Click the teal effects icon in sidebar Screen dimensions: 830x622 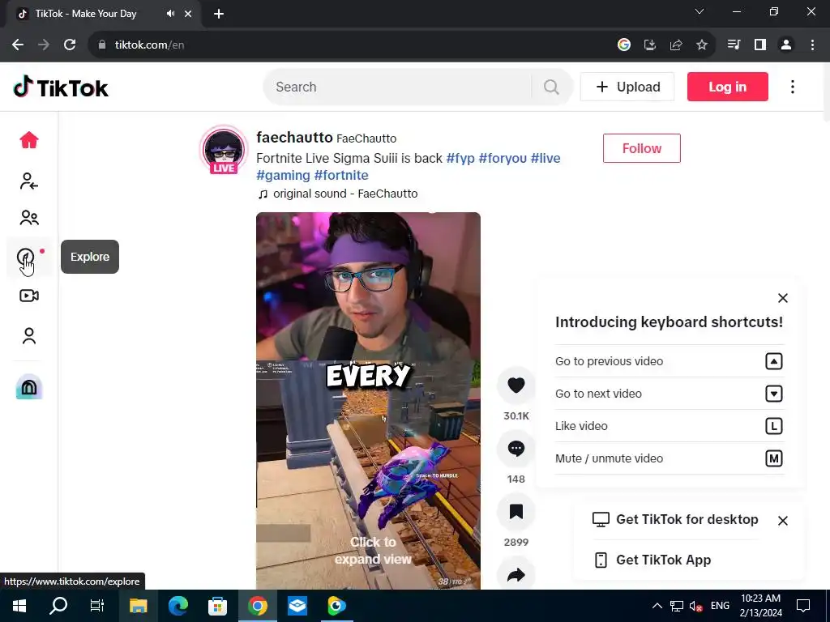pyautogui.click(x=29, y=387)
